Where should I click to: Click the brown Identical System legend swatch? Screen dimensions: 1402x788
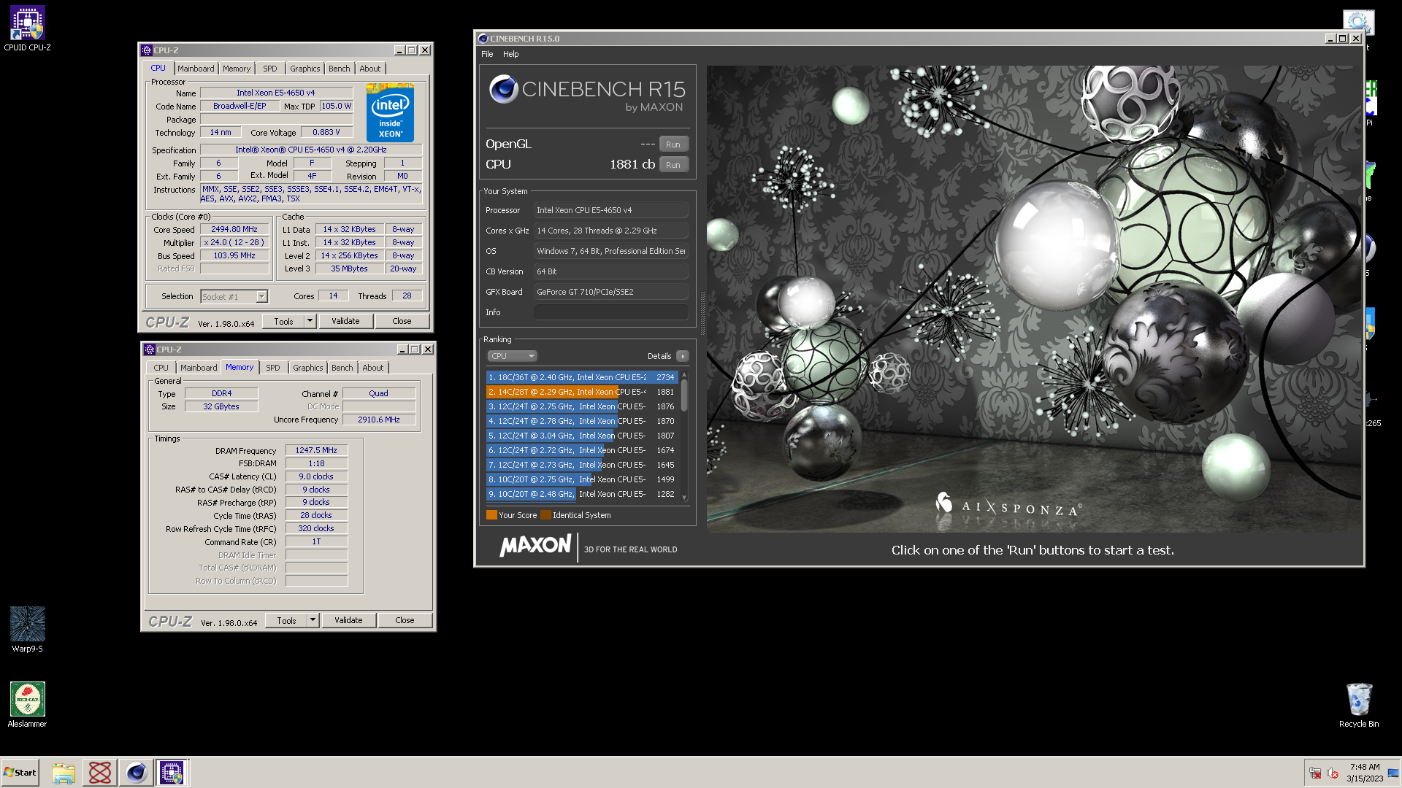point(545,515)
